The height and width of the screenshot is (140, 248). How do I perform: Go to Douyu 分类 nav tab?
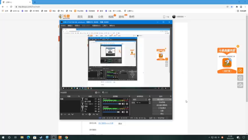(100, 17)
